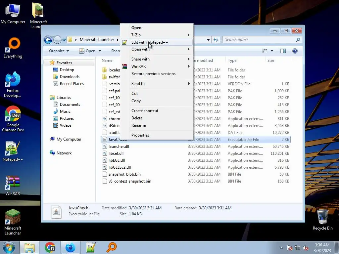
Task: Show the preview pane icon
Action: (283, 51)
